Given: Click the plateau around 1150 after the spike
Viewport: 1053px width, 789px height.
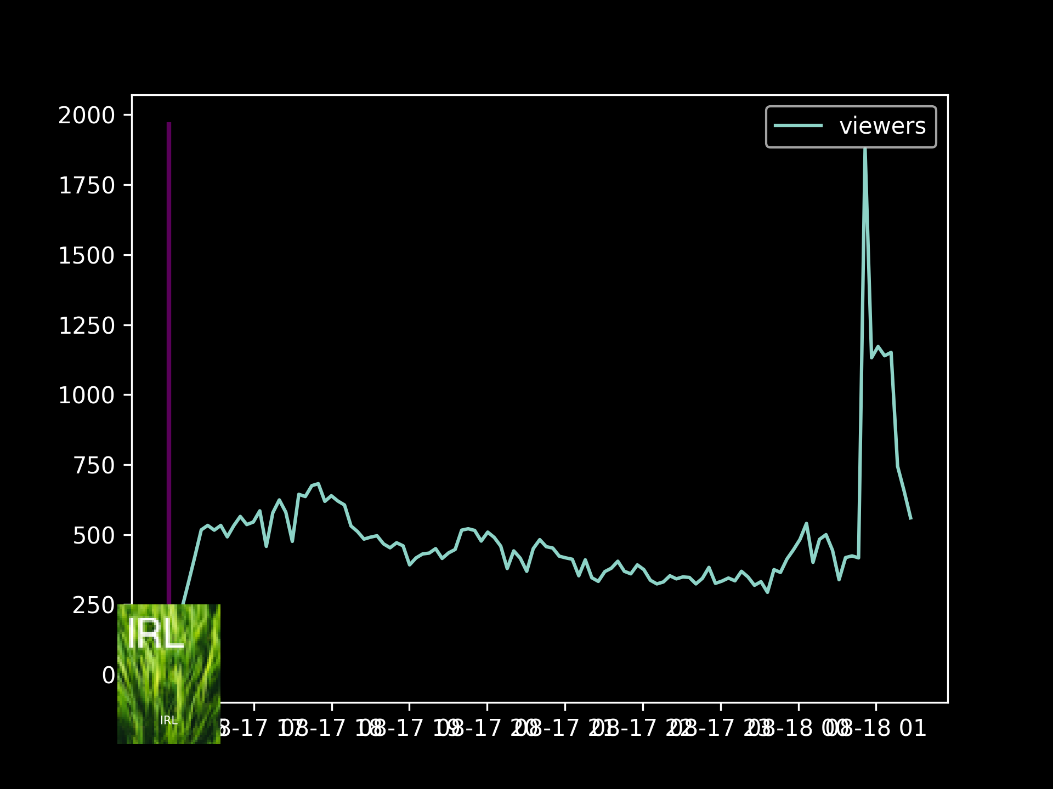Looking at the screenshot, I should pyautogui.click(x=881, y=352).
